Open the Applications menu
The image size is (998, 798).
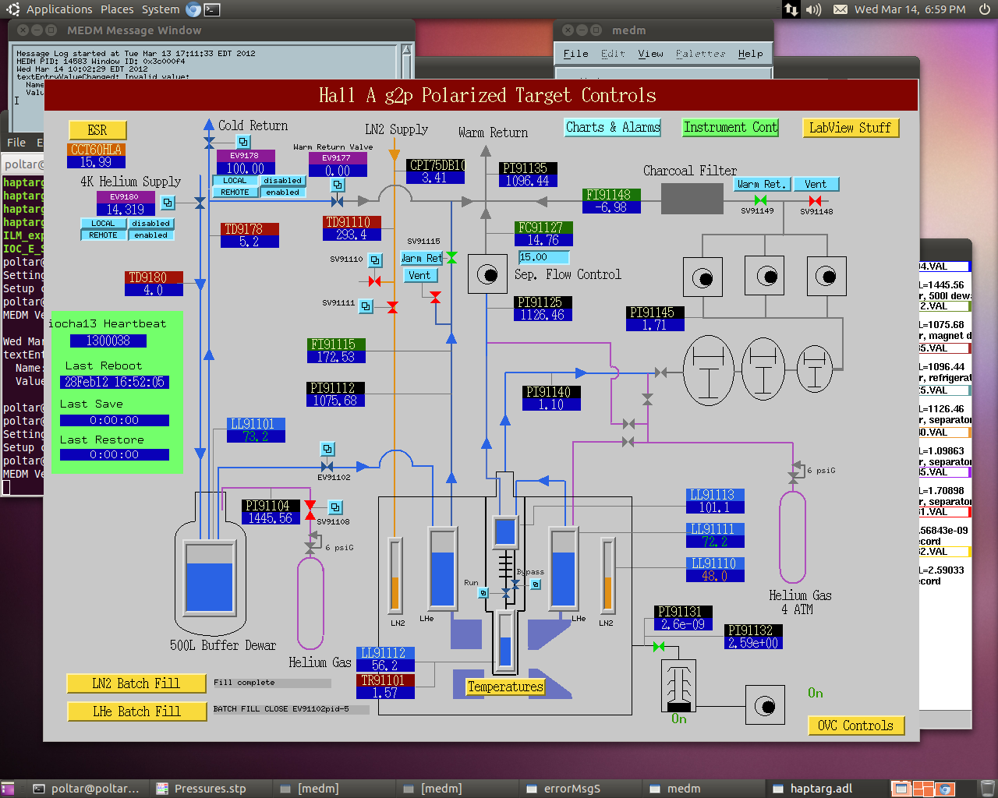pyautogui.click(x=59, y=9)
